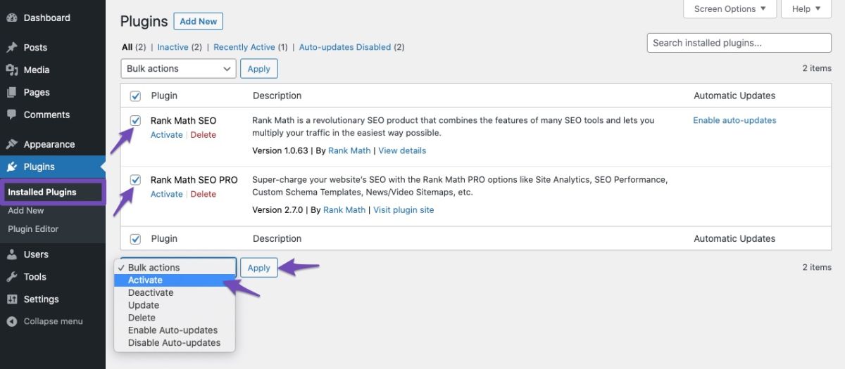The image size is (845, 369).
Task: Expand the Screen Options panel
Action: point(730,9)
